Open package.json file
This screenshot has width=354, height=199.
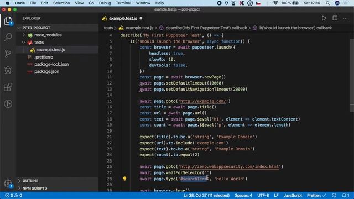click(46, 71)
